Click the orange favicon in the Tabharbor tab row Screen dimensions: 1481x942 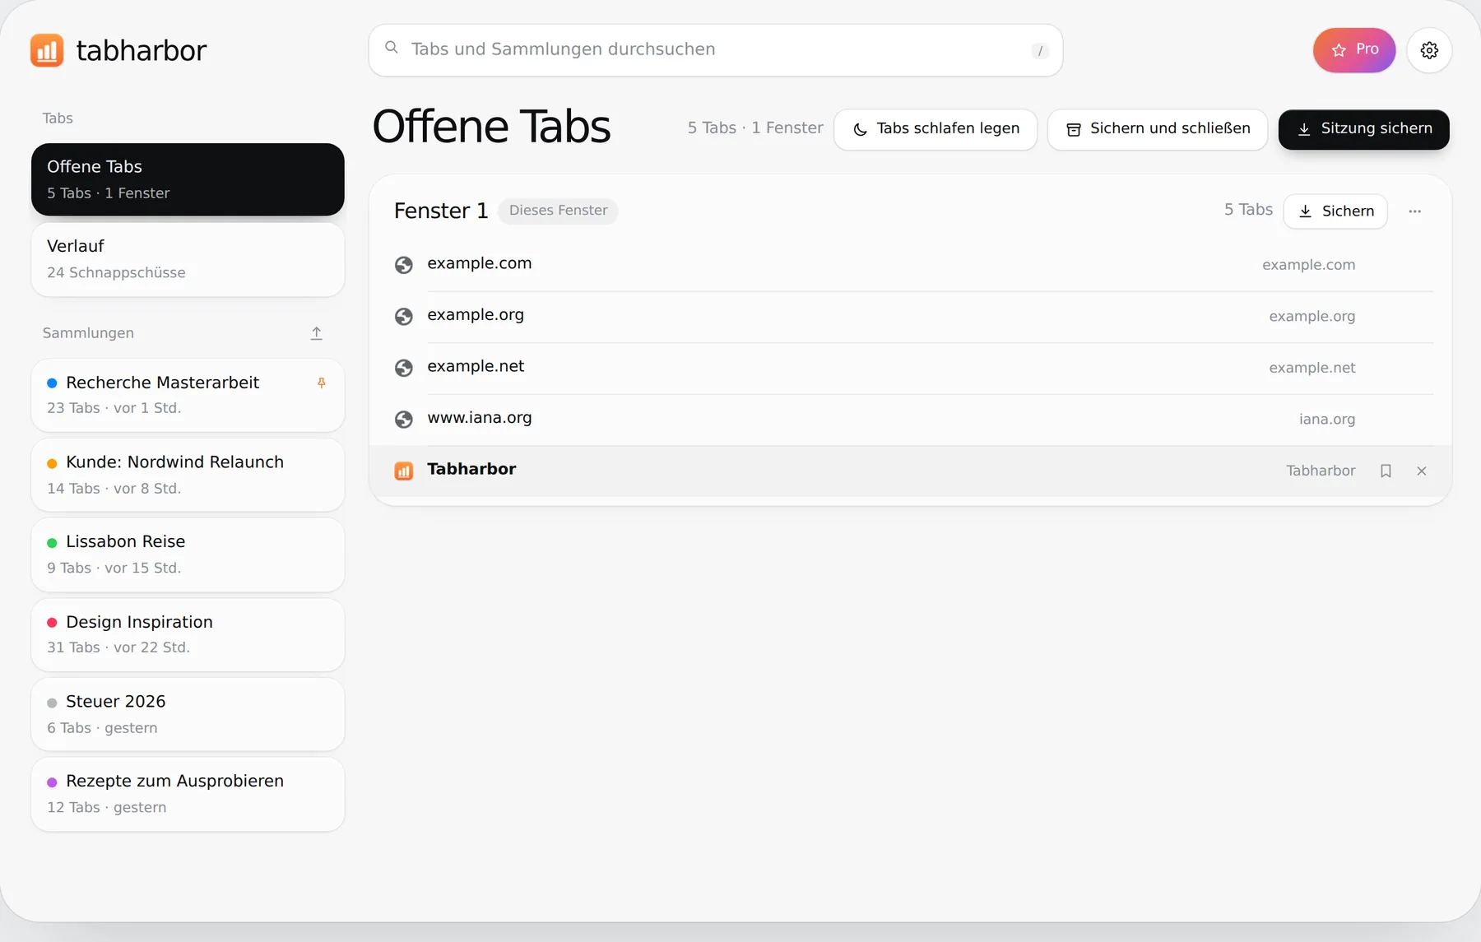[x=403, y=471]
